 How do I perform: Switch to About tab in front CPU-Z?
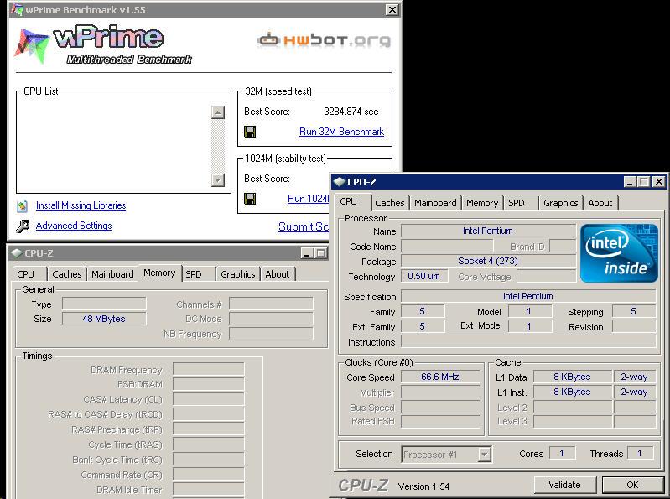click(x=600, y=203)
